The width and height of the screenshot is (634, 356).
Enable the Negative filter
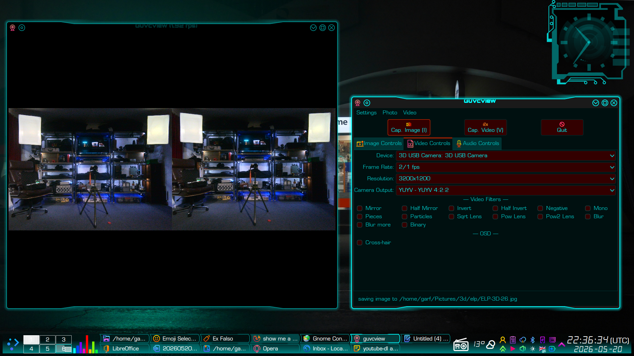coord(540,208)
